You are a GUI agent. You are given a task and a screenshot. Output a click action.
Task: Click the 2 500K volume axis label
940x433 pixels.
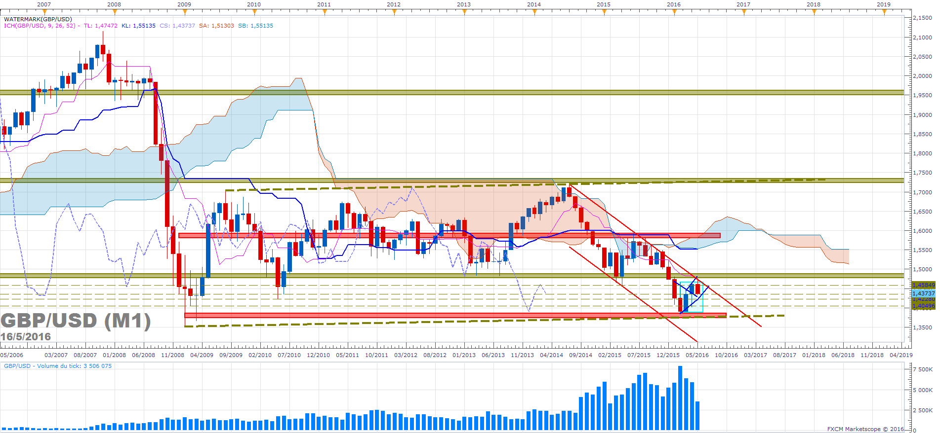coord(923,410)
